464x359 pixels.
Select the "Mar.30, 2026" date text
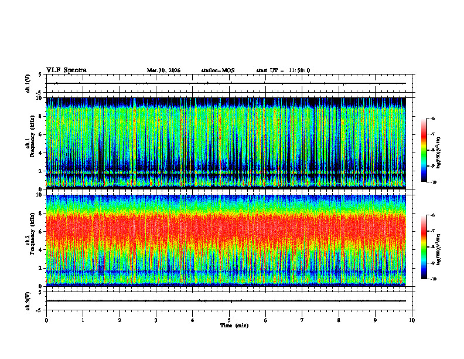(163, 70)
